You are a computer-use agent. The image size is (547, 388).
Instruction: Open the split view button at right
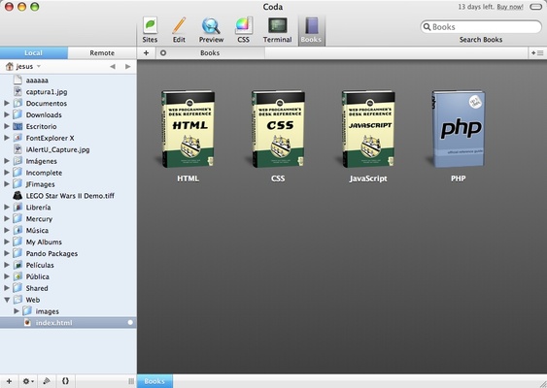point(537,53)
